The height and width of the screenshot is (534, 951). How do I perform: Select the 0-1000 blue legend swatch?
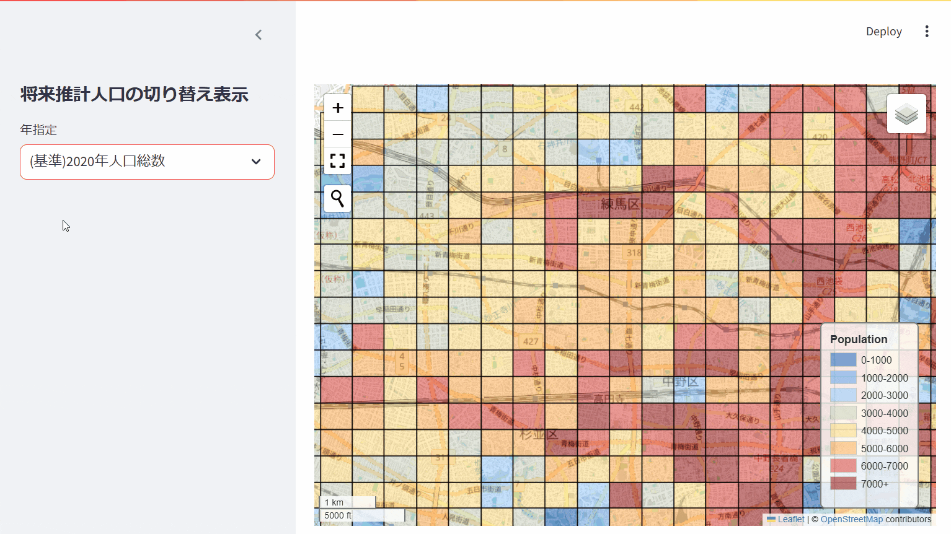(843, 359)
